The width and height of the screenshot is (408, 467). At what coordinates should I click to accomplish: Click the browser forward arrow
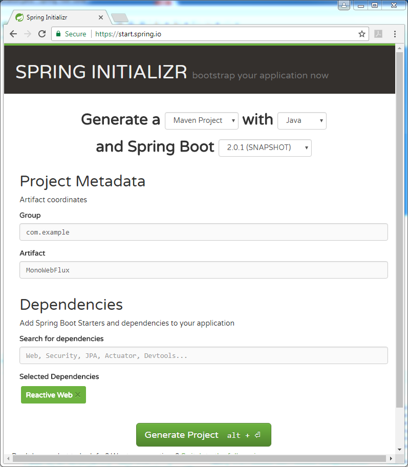pos(28,34)
